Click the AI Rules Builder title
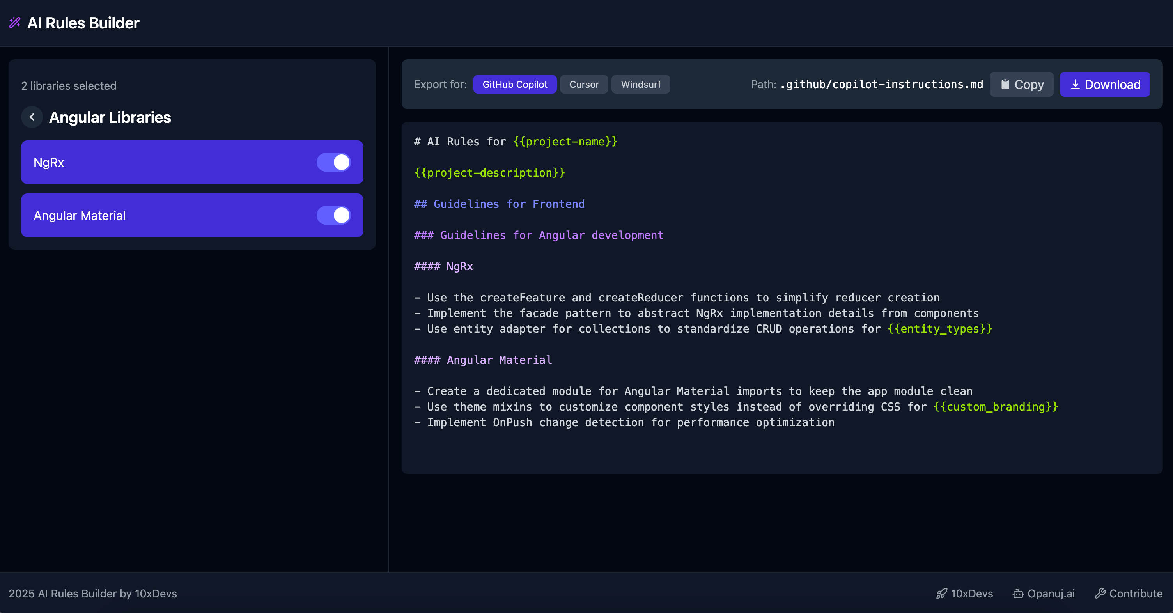Image resolution: width=1173 pixels, height=613 pixels. [83, 23]
